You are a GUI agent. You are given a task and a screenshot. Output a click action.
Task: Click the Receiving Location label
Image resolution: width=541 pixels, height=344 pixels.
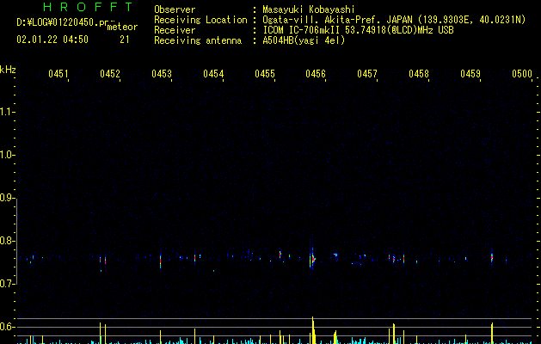(200, 20)
